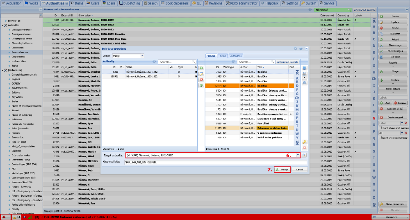The width and height of the screenshot is (410, 220).
Task: Click the Create button in the right panel
Action: [x=393, y=16]
